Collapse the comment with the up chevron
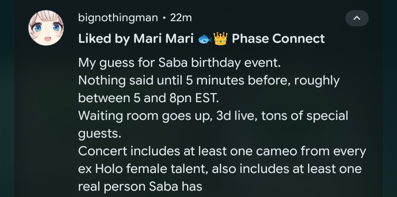397x197 pixels. pos(357,18)
